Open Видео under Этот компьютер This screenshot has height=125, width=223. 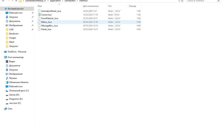12,61
